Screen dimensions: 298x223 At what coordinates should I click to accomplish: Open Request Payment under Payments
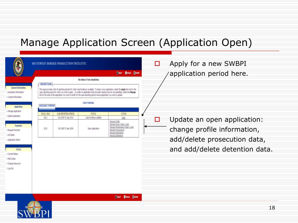tap(14, 130)
